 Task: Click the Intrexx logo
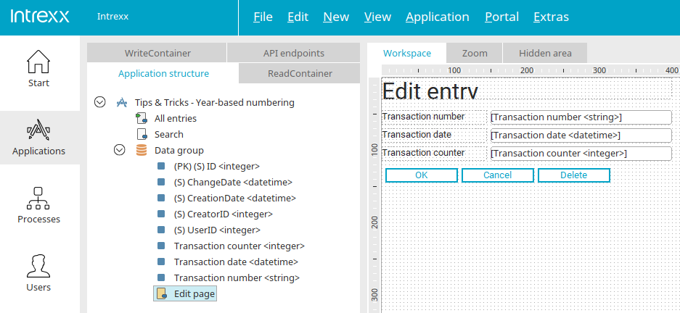coord(40,17)
